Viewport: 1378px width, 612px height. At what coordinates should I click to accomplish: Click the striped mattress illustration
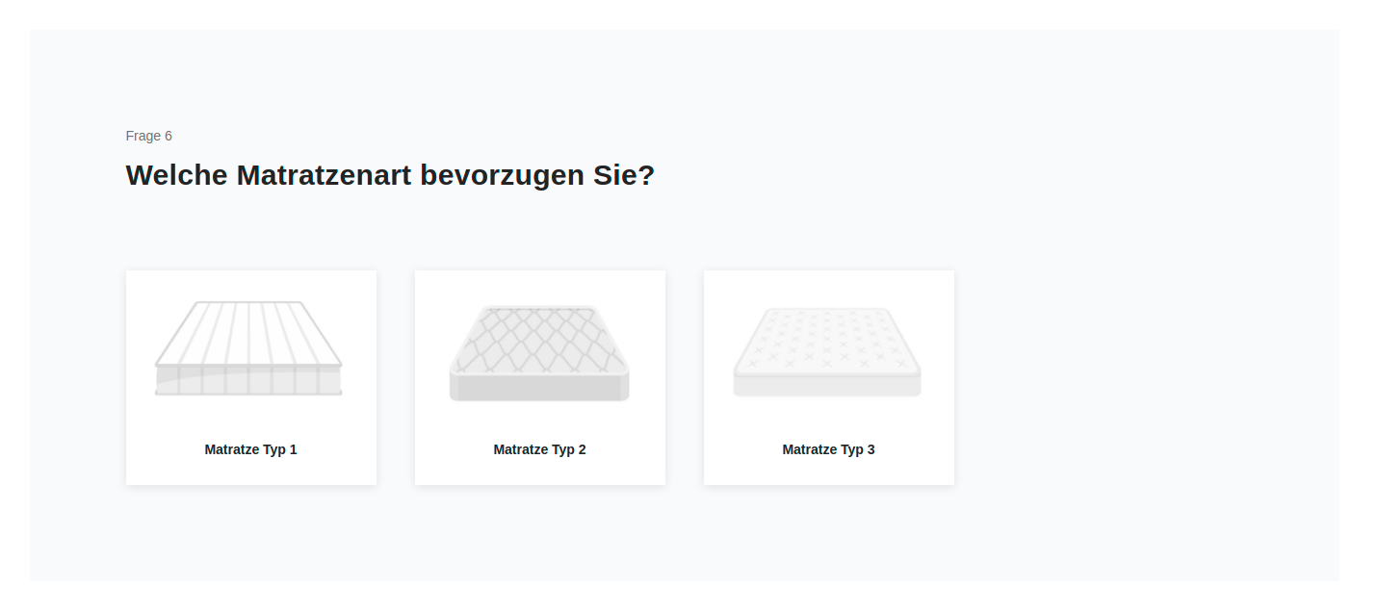click(249, 348)
